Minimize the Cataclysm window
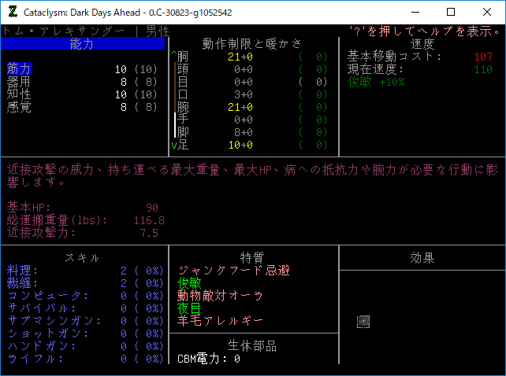Screen dimensions: 506x376 pyautogui.click(x=415, y=12)
